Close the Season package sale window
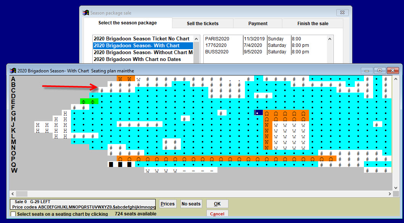The width and height of the screenshot is (404, 223). 343,12
